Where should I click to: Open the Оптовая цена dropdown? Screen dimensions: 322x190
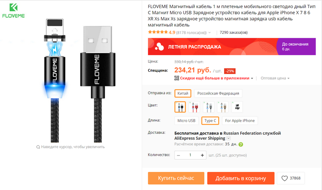tap(275, 78)
